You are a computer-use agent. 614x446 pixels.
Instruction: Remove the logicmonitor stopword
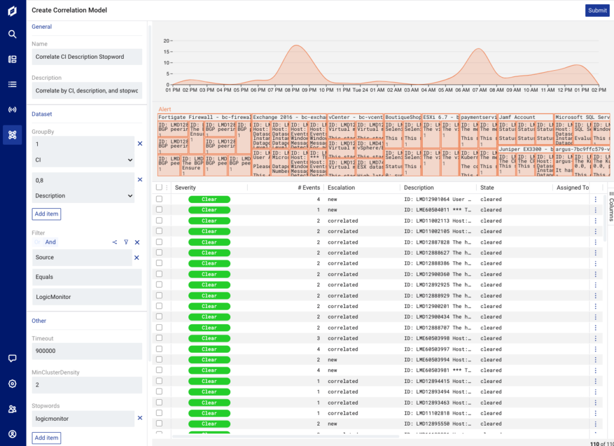click(140, 418)
